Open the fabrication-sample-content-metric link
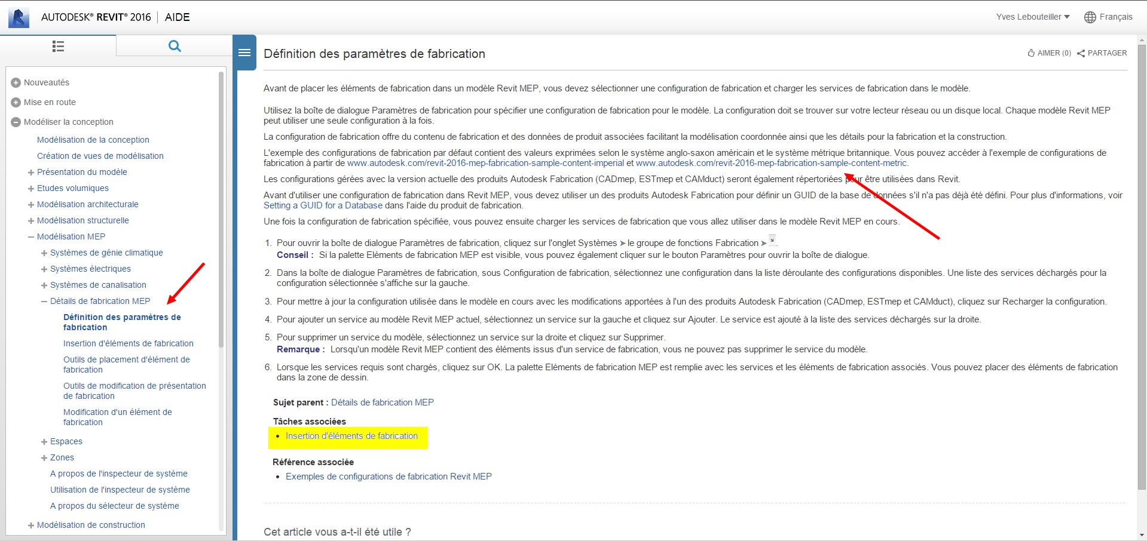 point(771,163)
